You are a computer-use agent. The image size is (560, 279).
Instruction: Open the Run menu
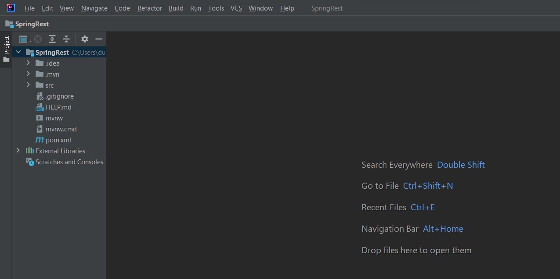[x=196, y=8]
